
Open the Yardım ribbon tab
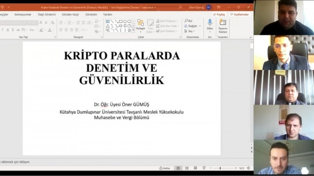(x=107, y=14)
